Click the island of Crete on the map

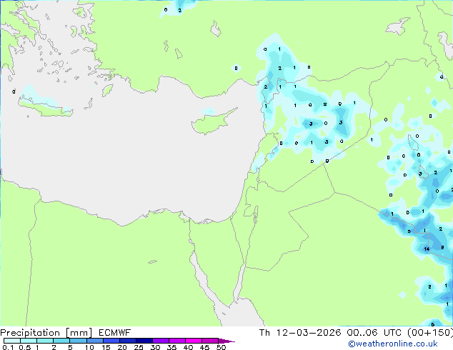pos(46,107)
